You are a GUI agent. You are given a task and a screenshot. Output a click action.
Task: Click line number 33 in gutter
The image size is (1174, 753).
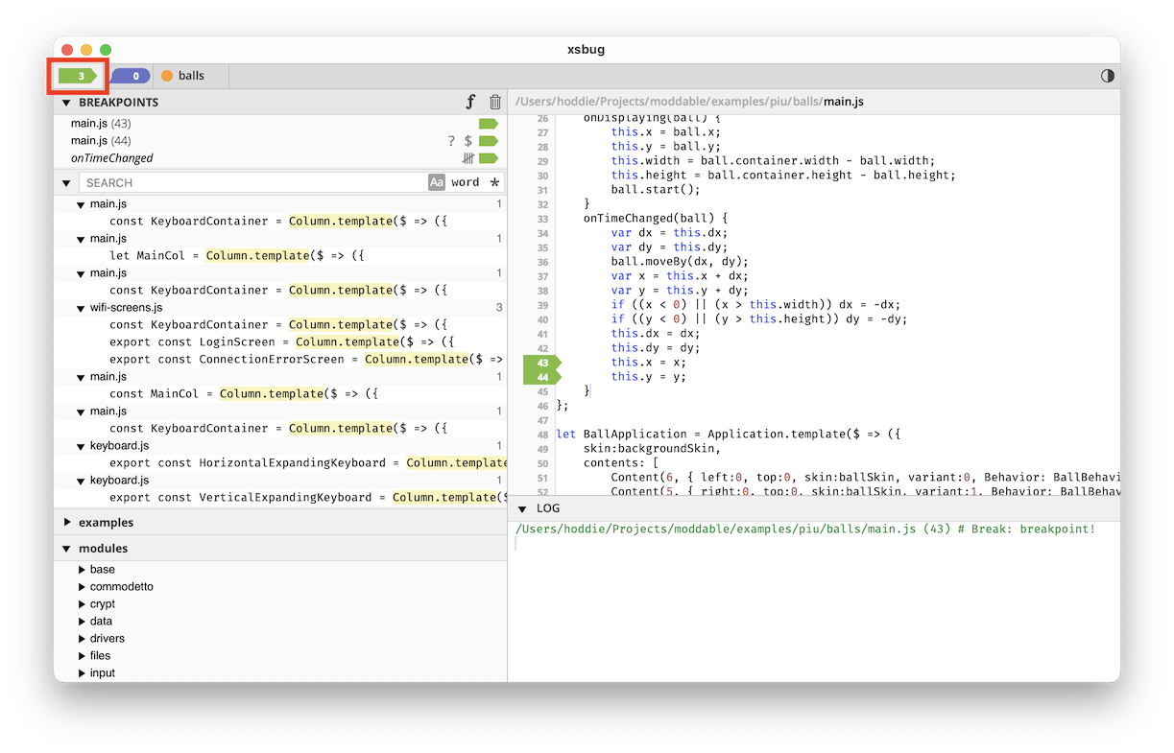(x=542, y=219)
